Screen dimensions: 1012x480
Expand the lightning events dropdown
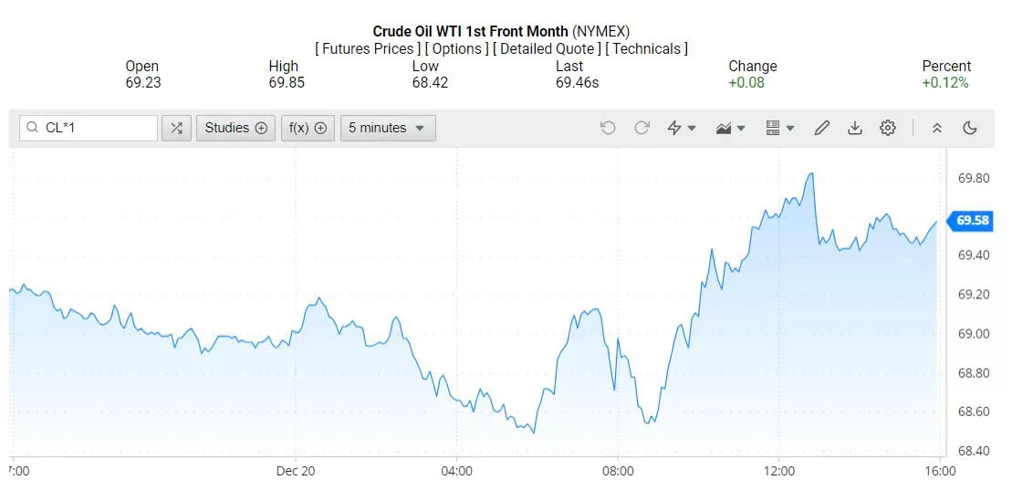682,128
